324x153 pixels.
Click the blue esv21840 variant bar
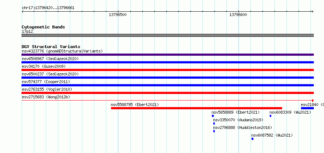(x=308, y=108)
